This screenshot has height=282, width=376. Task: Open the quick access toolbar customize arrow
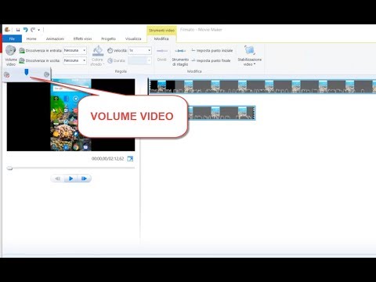click(x=39, y=30)
